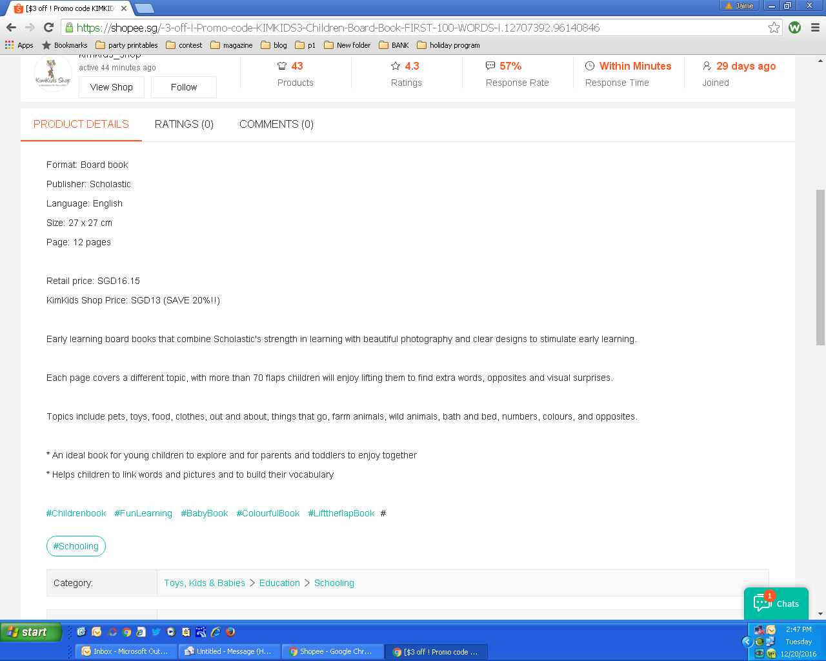Open the holiday program bookmark folder

(448, 45)
